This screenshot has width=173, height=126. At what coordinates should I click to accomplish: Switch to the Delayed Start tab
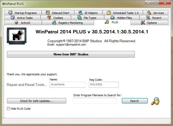[58, 13]
